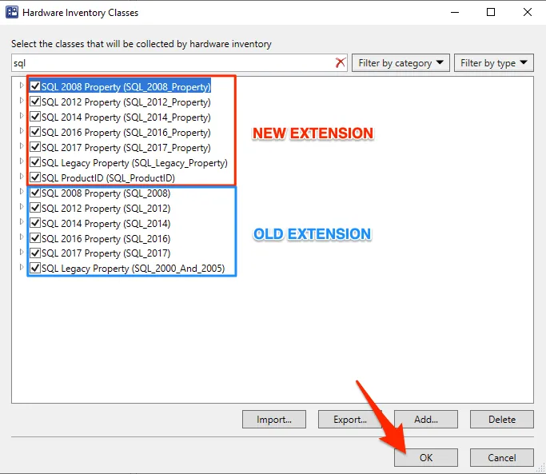The width and height of the screenshot is (546, 474).
Task: Toggle SQL 2014 Property (SQL_2014) checkbox
Action: 35,223
